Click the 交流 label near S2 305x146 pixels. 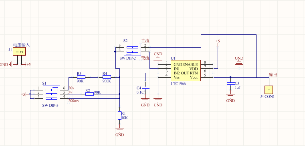click(145, 58)
